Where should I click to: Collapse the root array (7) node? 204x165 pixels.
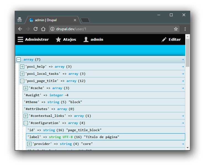[18, 60]
